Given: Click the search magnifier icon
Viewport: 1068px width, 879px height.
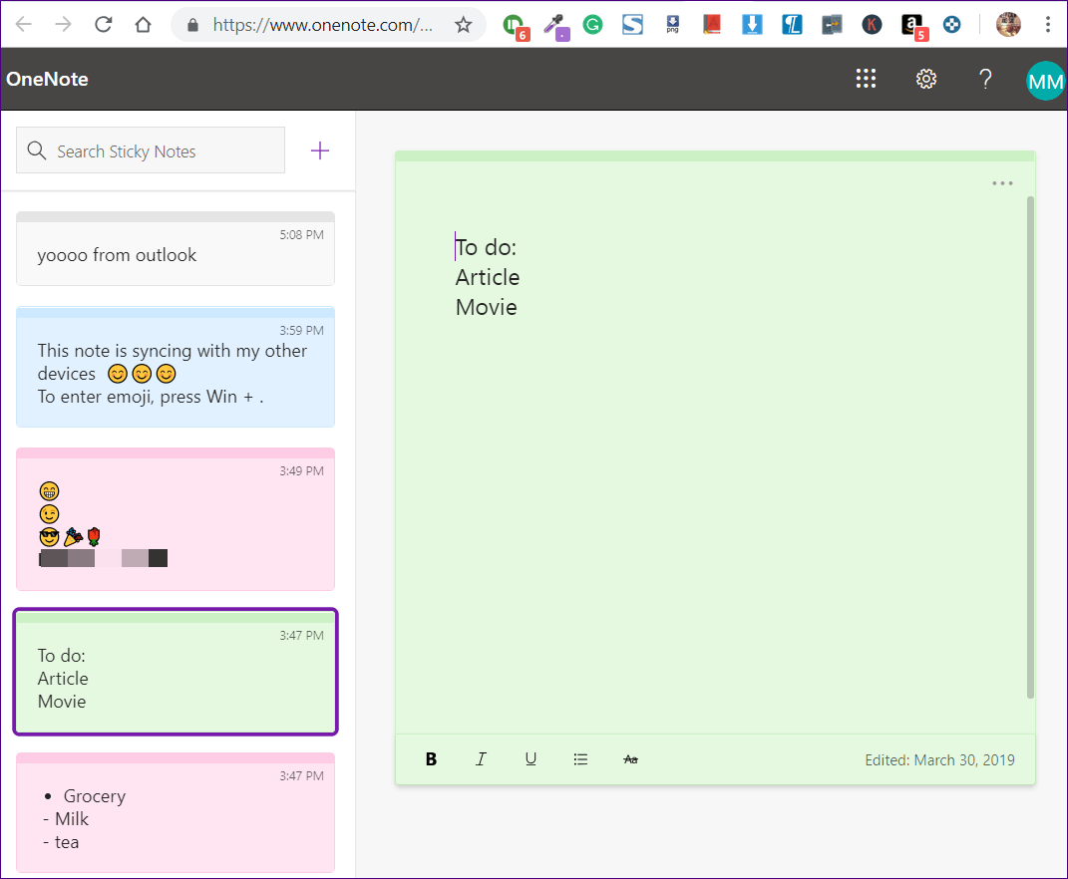Looking at the screenshot, I should click(x=37, y=150).
